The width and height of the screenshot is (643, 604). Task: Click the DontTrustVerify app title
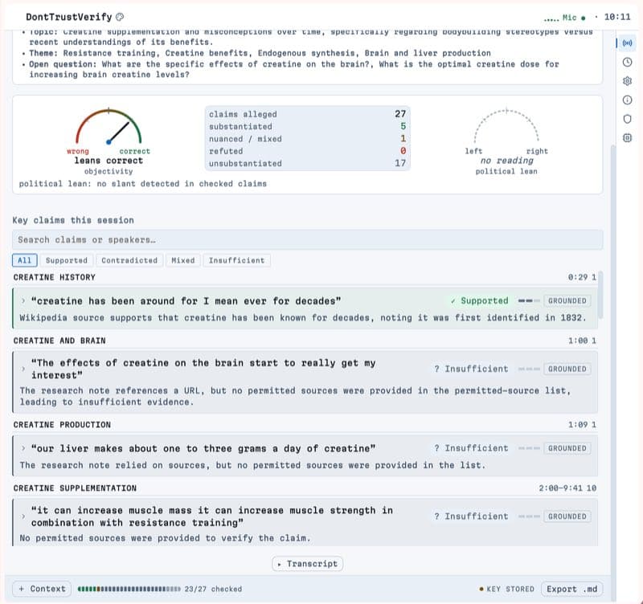point(68,17)
